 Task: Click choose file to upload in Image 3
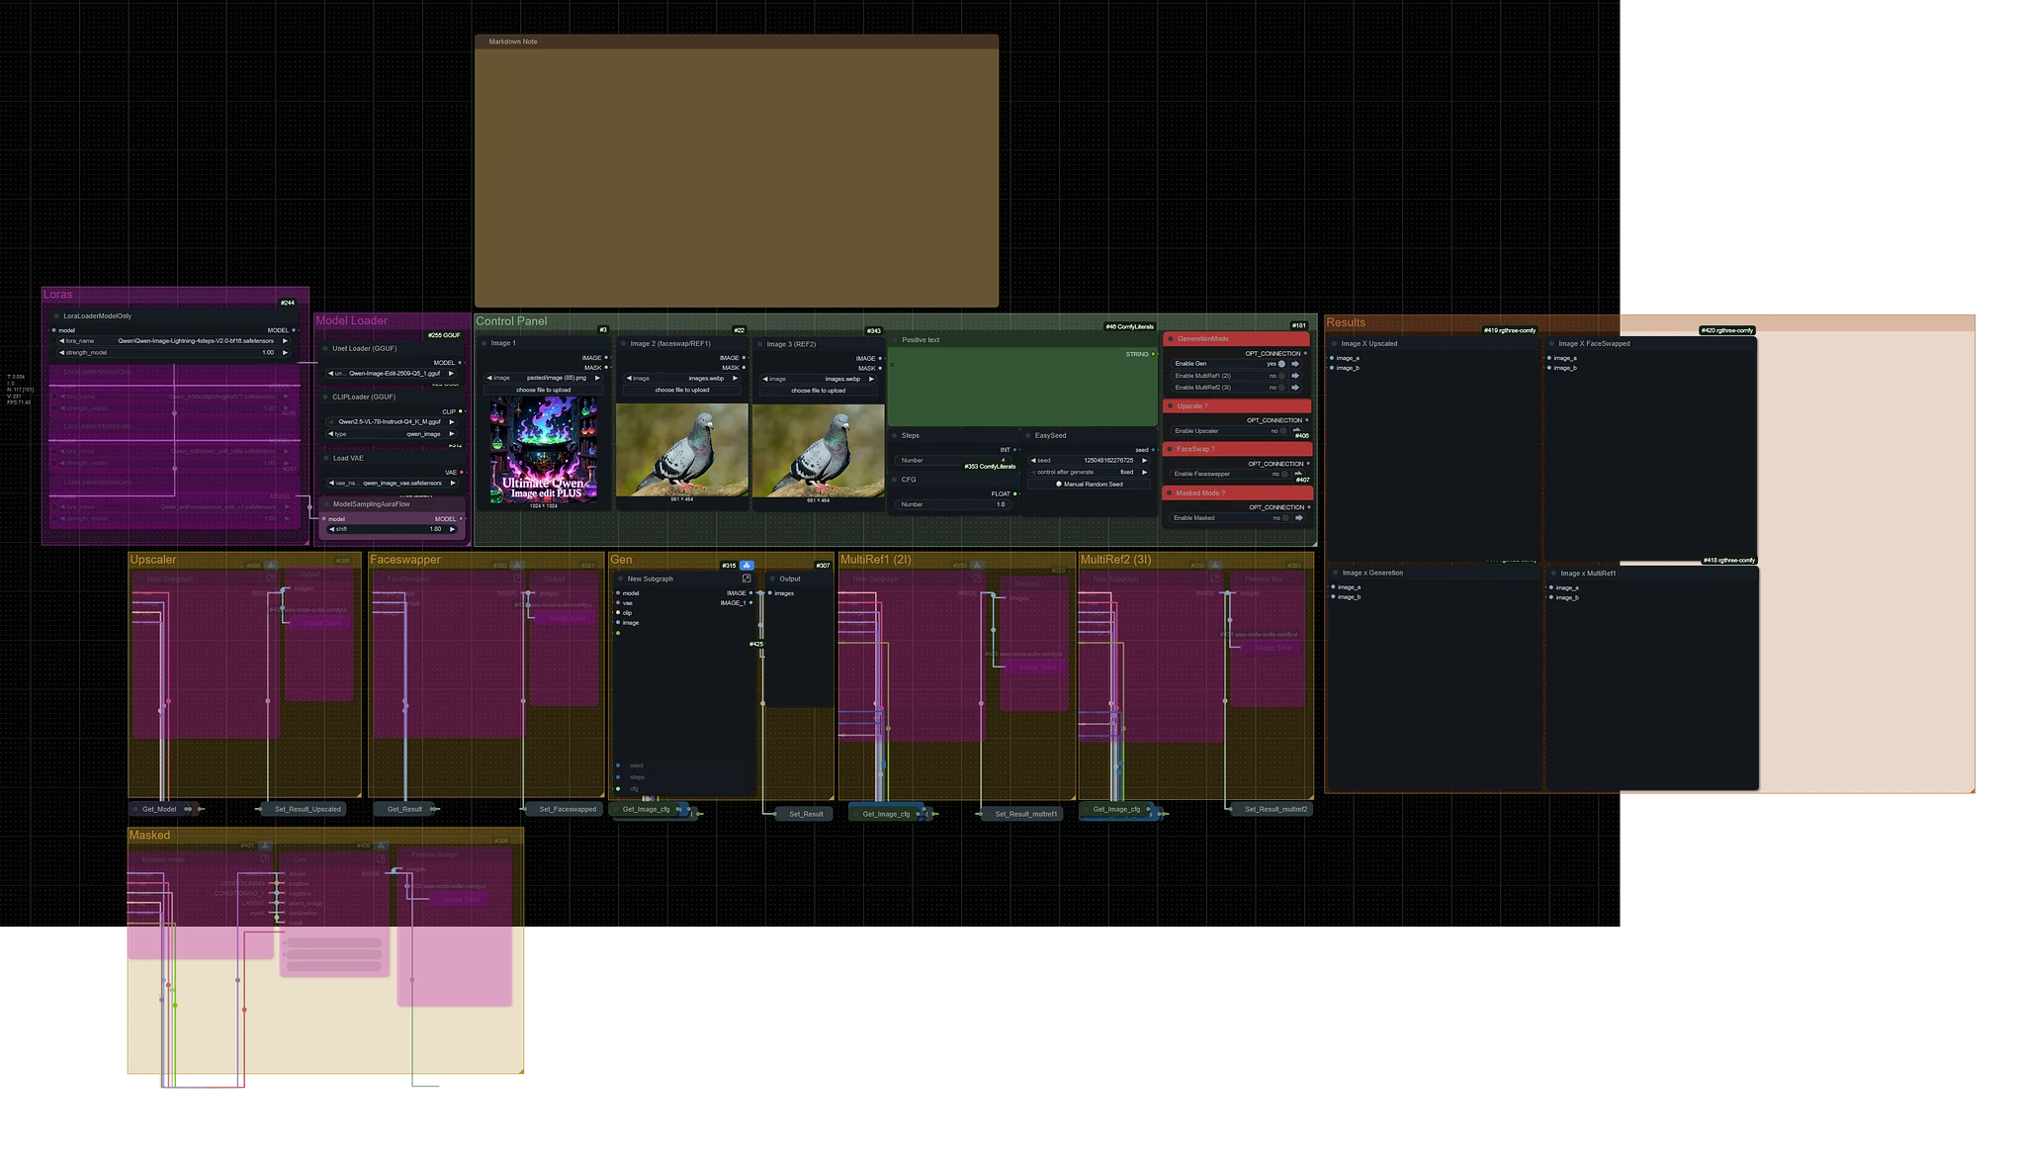[x=818, y=391]
